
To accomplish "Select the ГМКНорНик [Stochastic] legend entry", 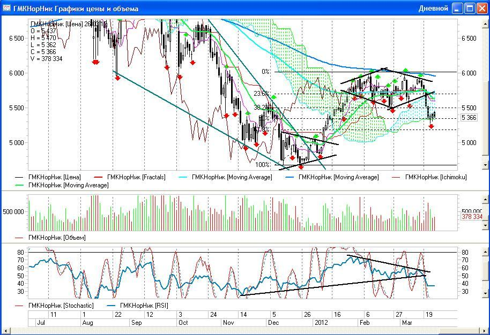I will [54, 306].
